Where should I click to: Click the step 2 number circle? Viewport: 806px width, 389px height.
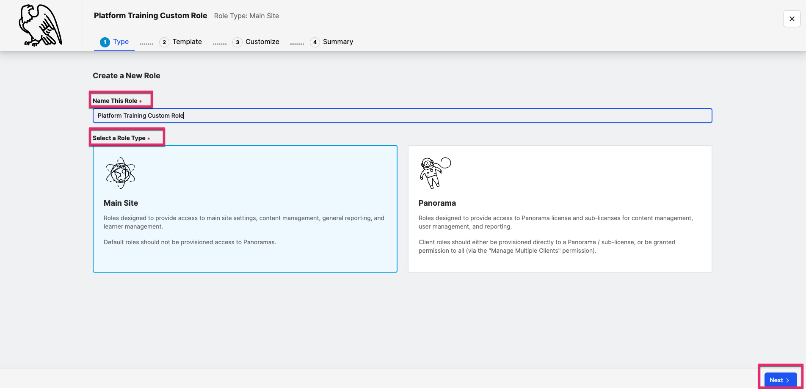[x=164, y=42]
